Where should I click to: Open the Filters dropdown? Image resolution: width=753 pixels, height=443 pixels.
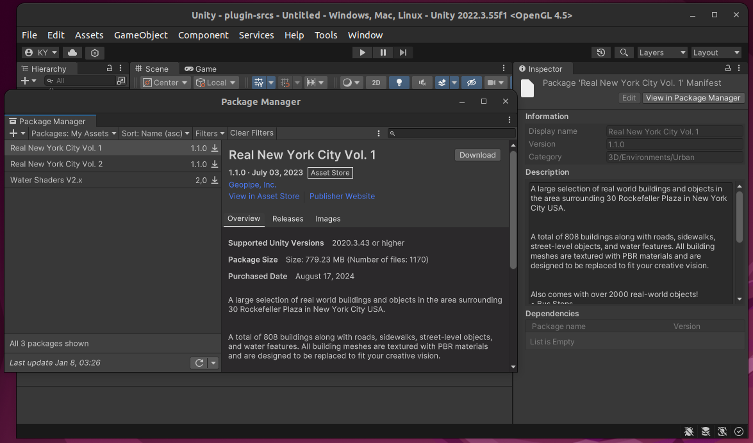210,133
